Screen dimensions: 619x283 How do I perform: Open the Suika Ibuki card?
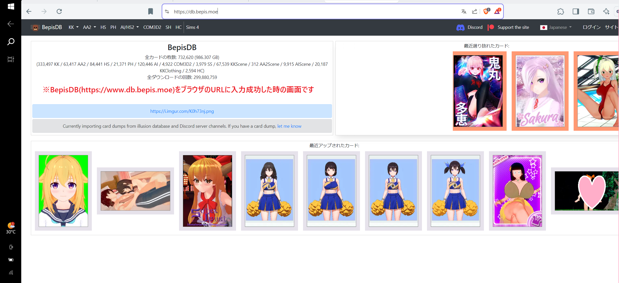[x=207, y=191]
